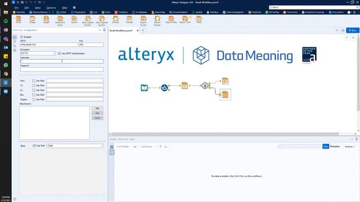The image size is (360, 202).
Task: Select the Layout tool in the palette
Action: pyautogui.click(x=74, y=20)
